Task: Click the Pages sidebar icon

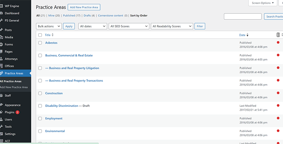Action: coord(1,52)
